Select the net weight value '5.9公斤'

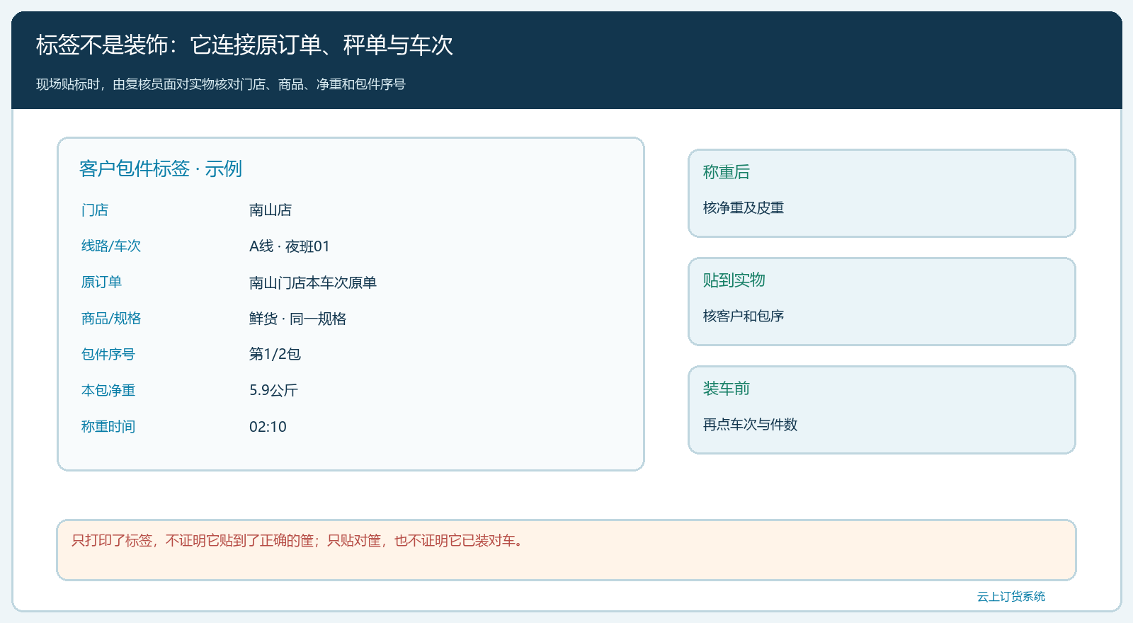273,390
